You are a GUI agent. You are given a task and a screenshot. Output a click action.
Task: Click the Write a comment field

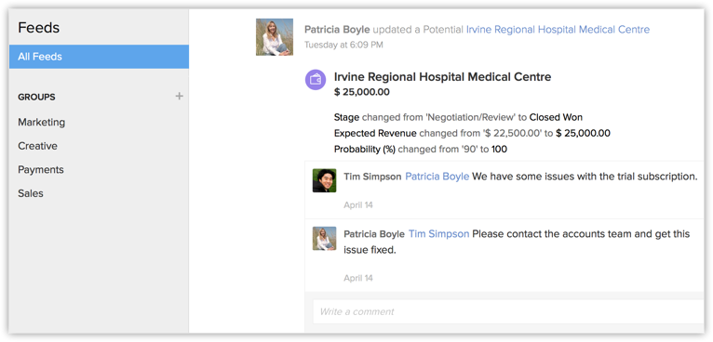(x=508, y=311)
